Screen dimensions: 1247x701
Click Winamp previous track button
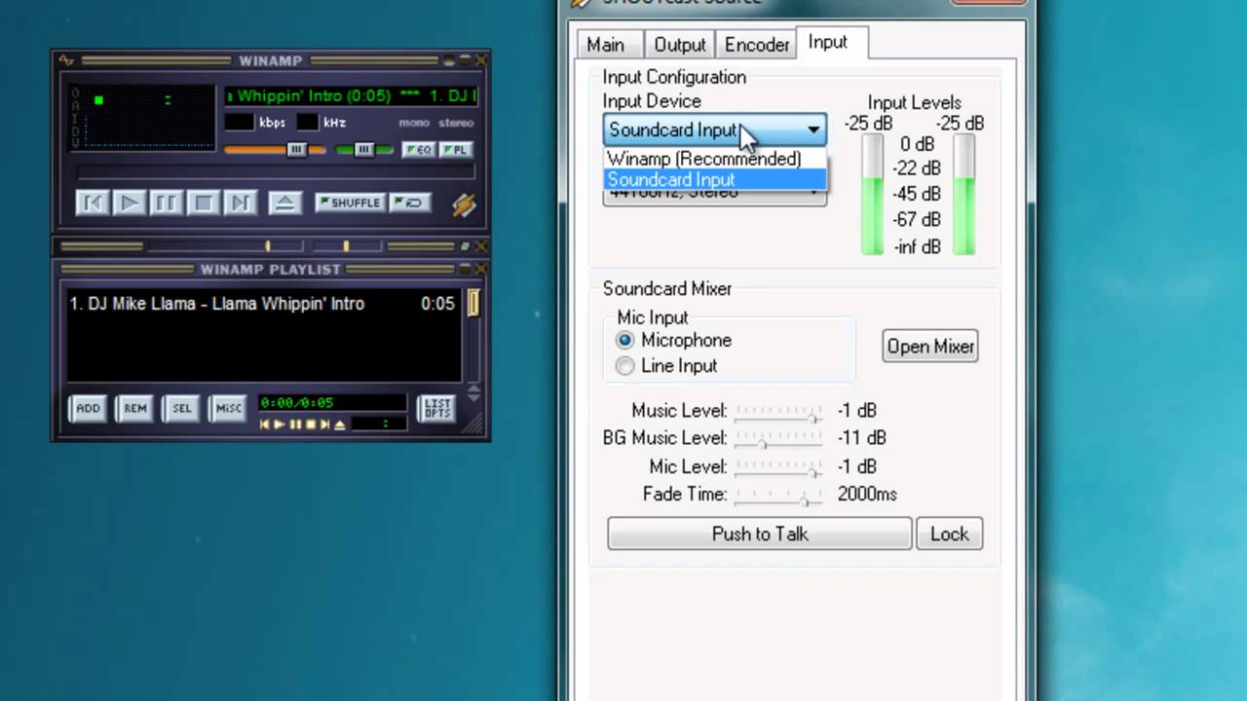pos(92,203)
